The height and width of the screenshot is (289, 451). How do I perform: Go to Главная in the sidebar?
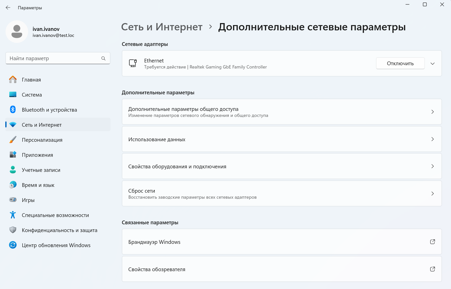[31, 80]
